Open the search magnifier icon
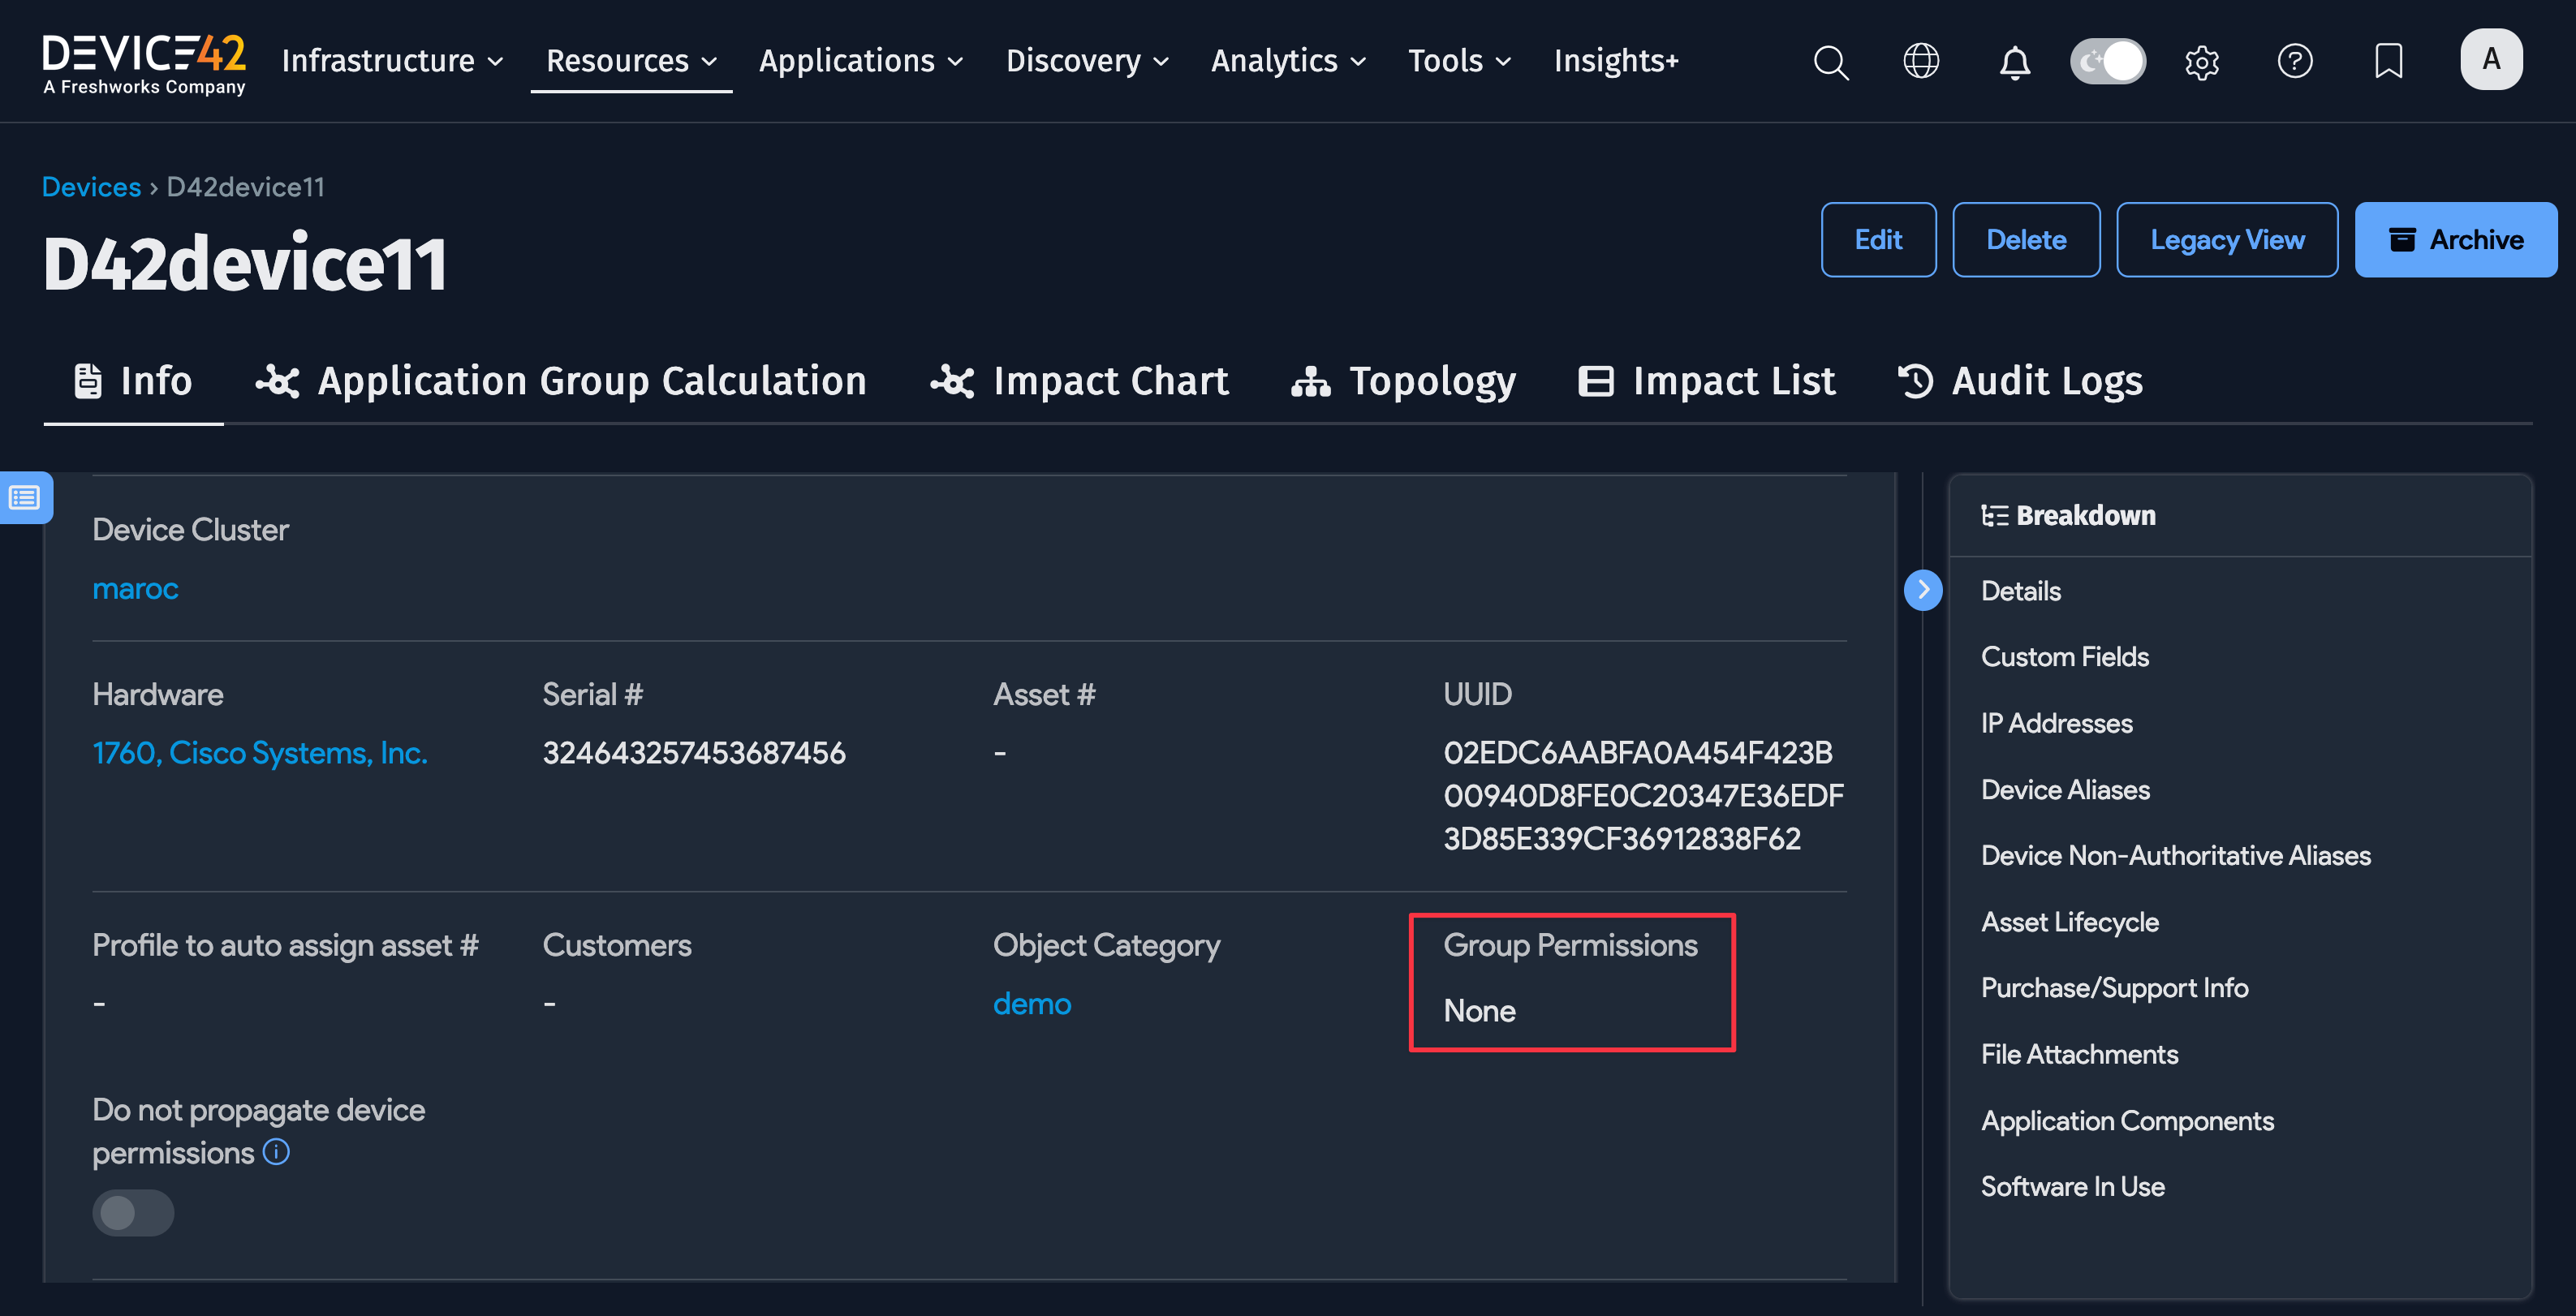Viewport: 2576px width, 1316px height. [x=1830, y=62]
